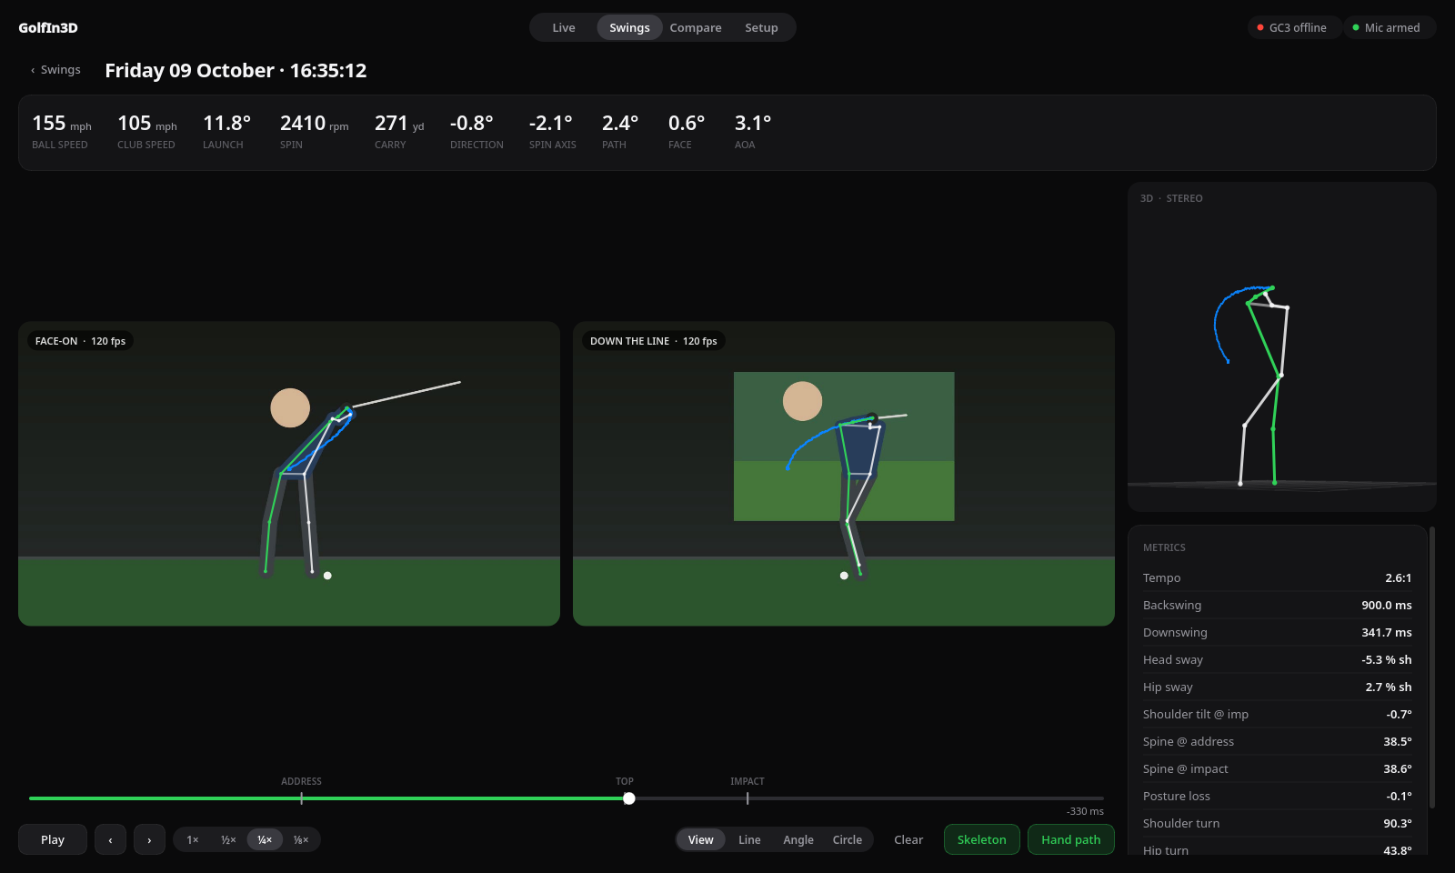Viewport: 1455px width, 873px height.
Task: Select the -2.1° spin axis stat
Action: pos(553,132)
